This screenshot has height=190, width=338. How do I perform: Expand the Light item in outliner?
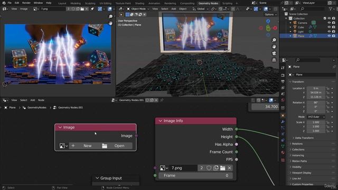tap(290, 32)
